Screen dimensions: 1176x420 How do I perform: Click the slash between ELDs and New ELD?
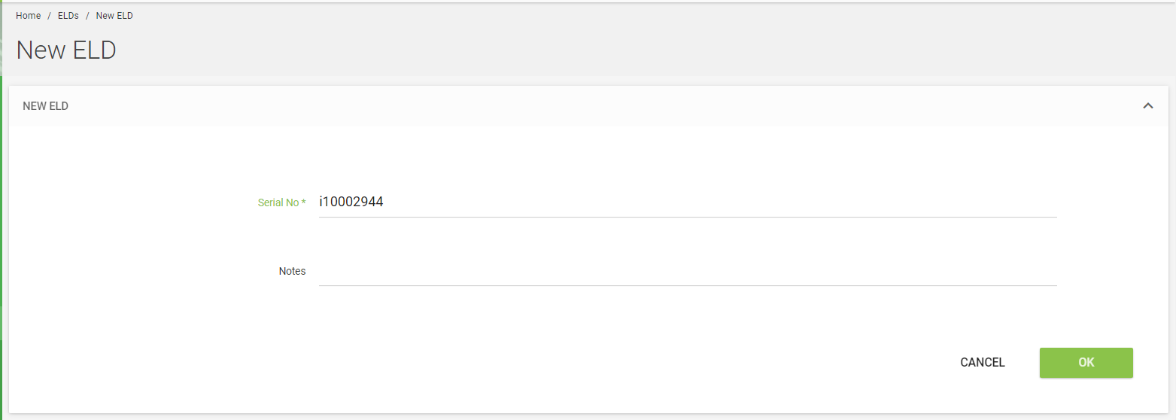click(87, 16)
